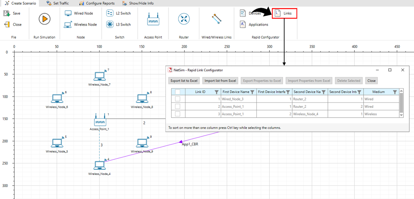Minimize the Rapid Link Configurator window
Viewport: 414px width, 199px height.
[377, 70]
